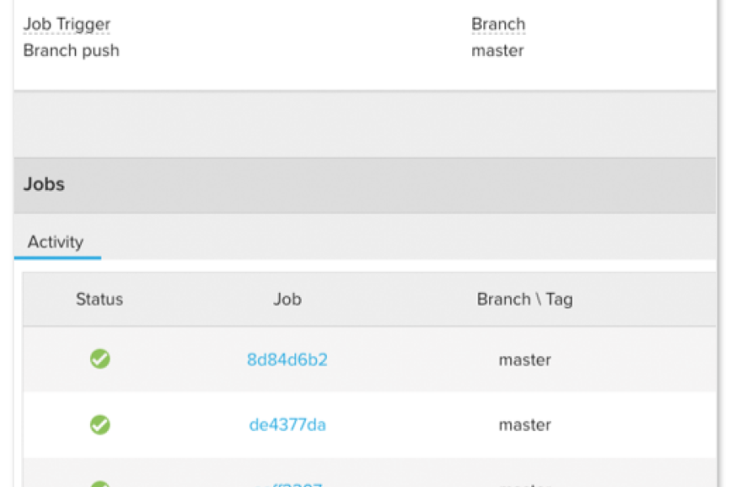Click the Branch \ Tag column header
The width and height of the screenshot is (730, 487).
525,299
